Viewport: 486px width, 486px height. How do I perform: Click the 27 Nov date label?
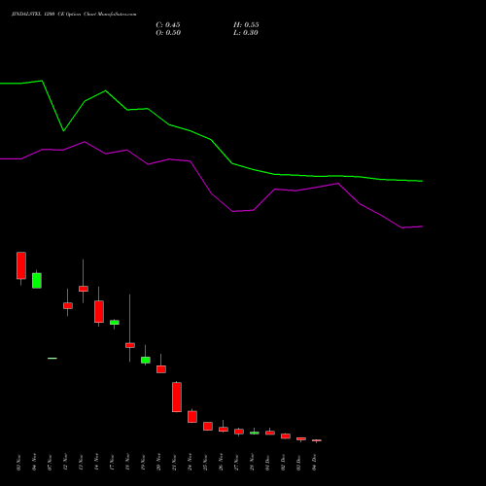pos(236,462)
